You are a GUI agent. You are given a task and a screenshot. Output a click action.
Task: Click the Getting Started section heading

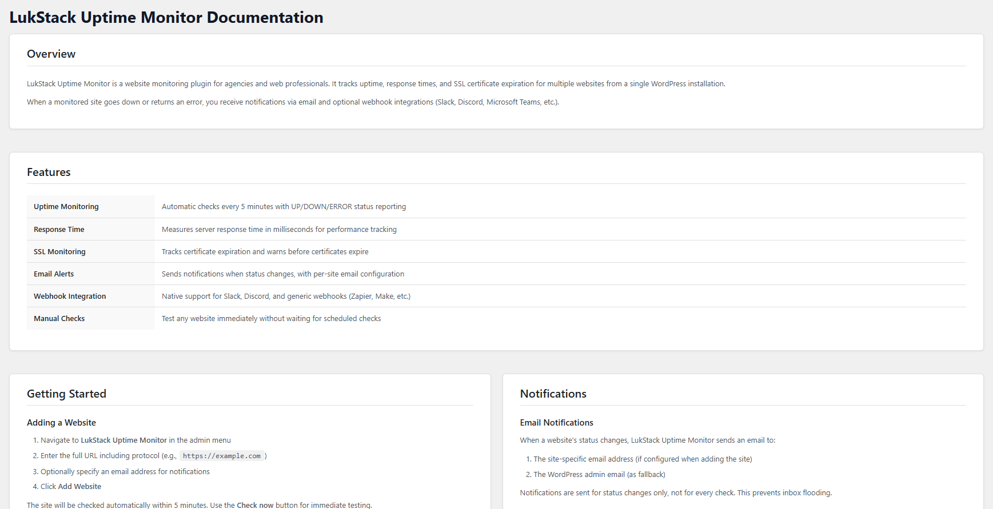point(66,394)
